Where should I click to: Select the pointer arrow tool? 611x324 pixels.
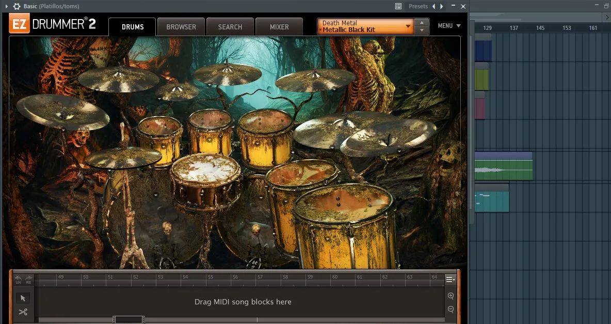(23, 298)
